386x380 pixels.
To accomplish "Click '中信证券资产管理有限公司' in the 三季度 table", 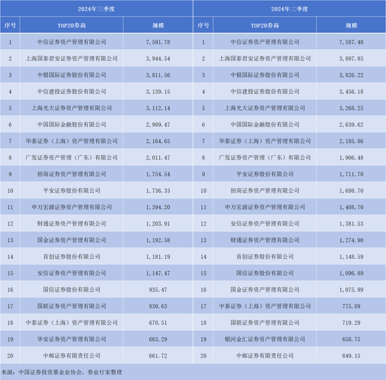I will [x=72, y=42].
